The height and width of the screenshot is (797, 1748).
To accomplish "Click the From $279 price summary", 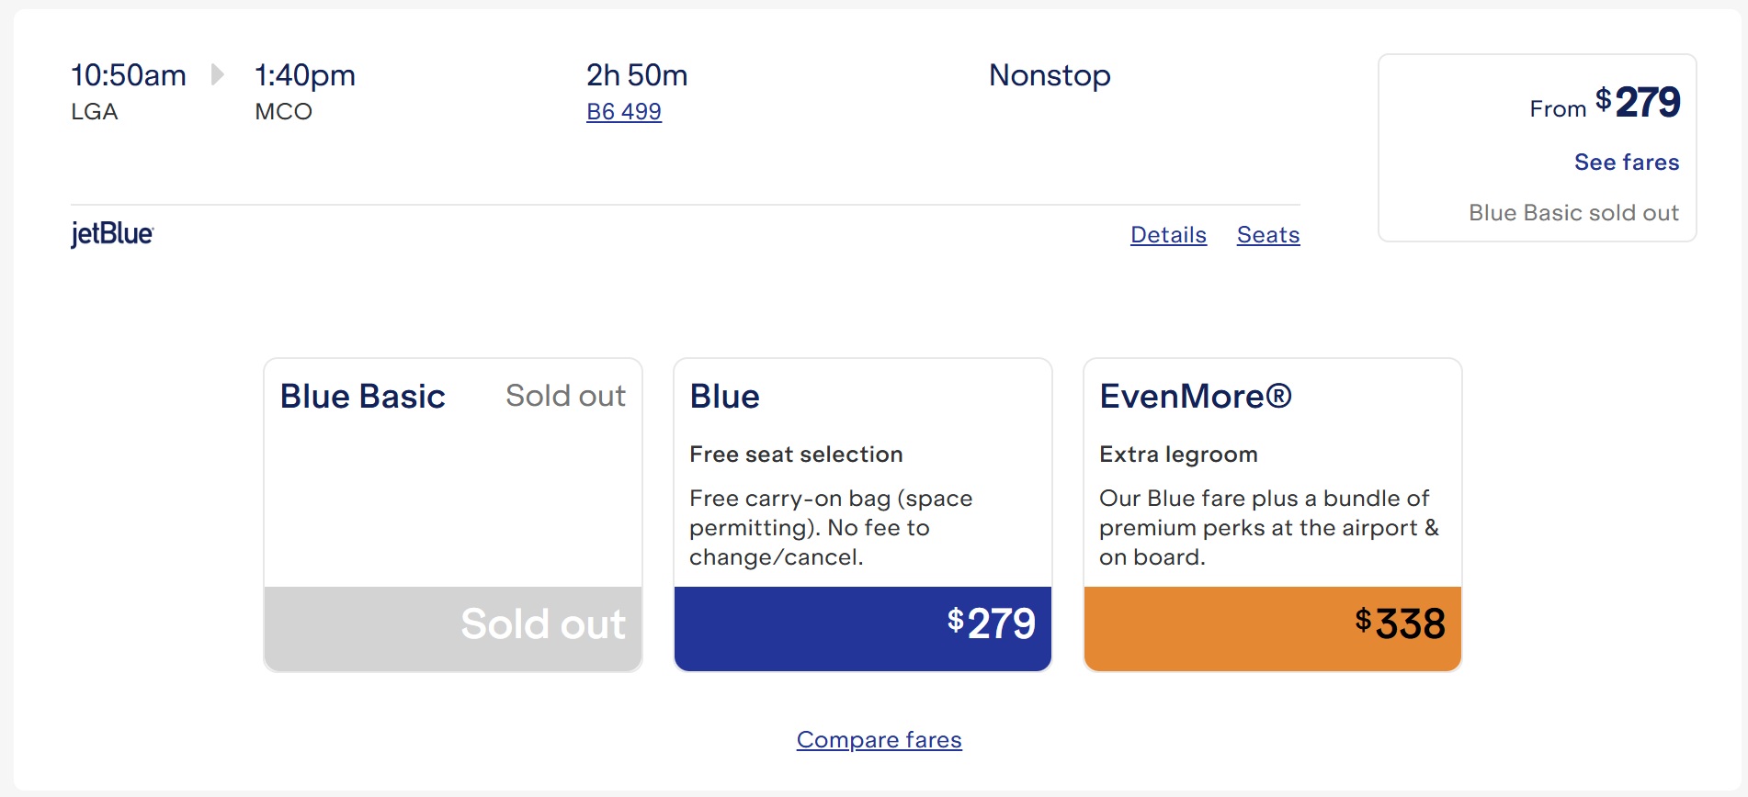I will [1605, 103].
